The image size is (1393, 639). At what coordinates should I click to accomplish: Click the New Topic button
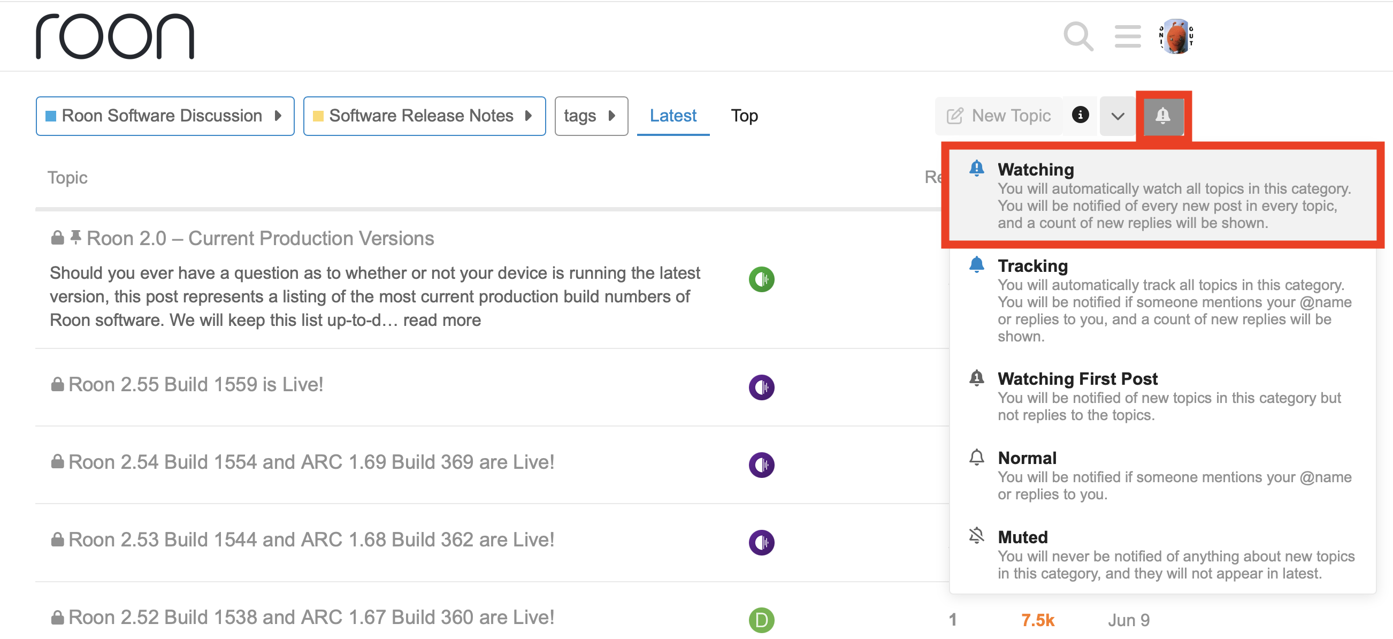(999, 116)
